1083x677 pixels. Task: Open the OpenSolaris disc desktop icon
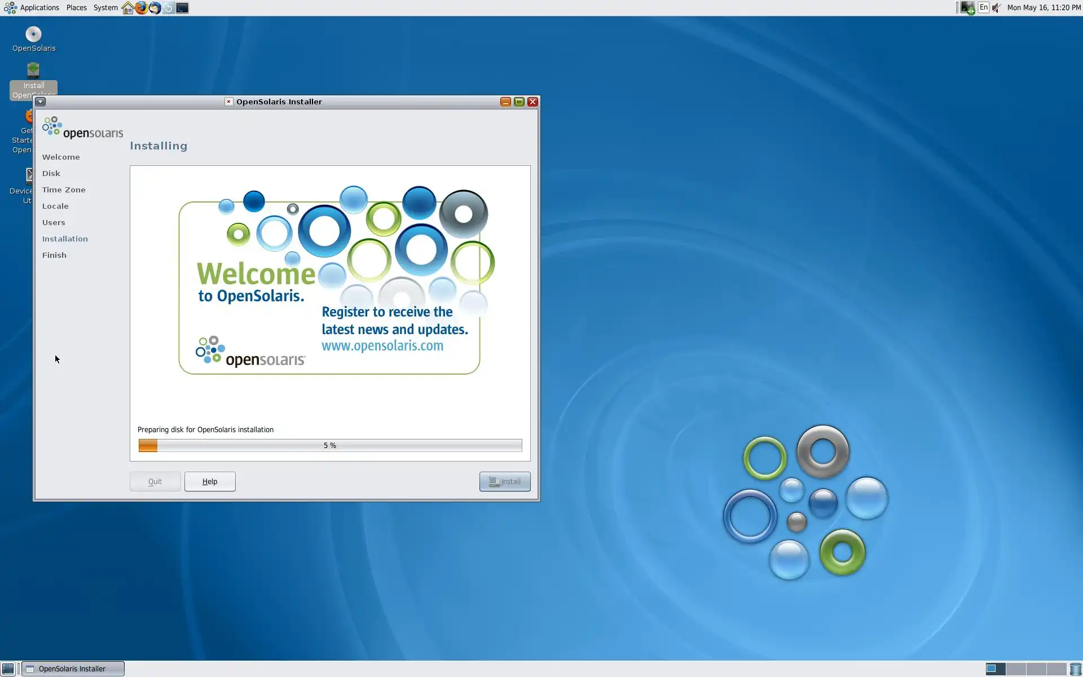(x=33, y=35)
